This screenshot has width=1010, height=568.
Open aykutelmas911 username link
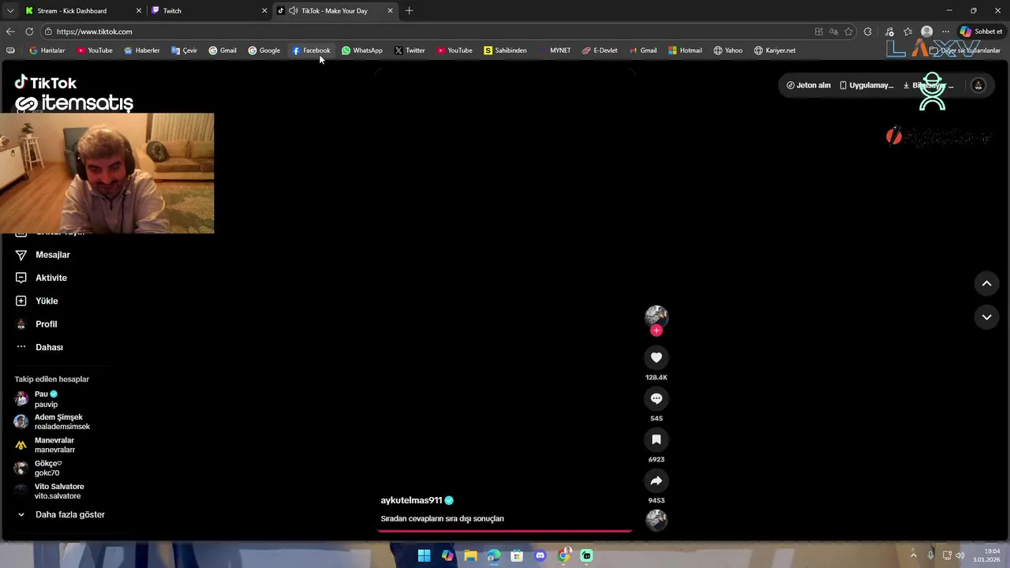click(x=411, y=500)
